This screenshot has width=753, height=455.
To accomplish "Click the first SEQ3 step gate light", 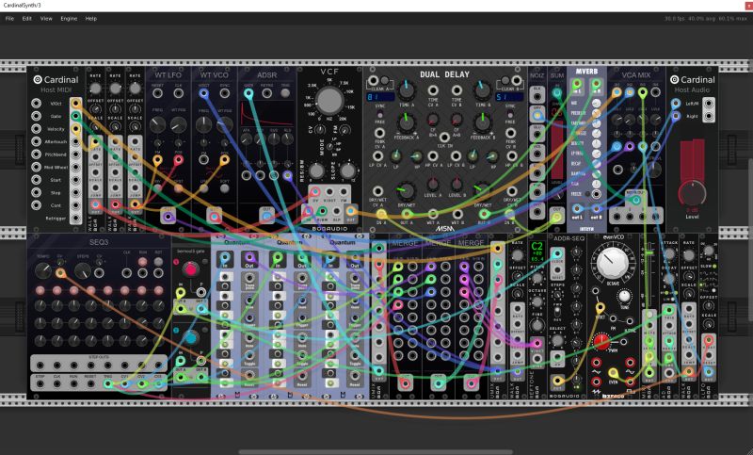I will pyautogui.click(x=40, y=290).
